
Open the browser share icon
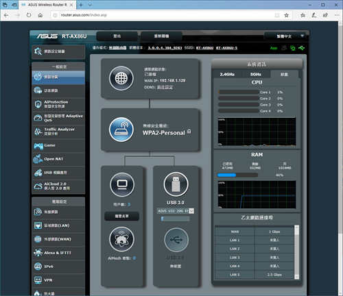325,15
